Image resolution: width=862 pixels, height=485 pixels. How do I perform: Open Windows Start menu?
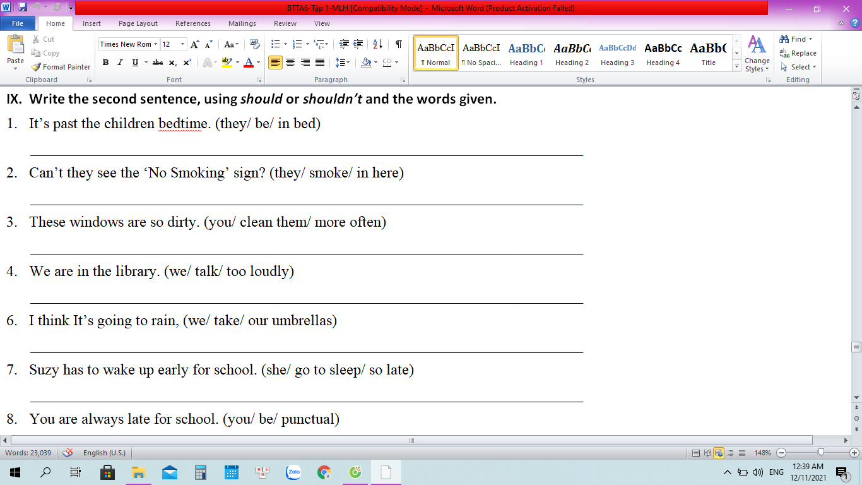(x=15, y=472)
